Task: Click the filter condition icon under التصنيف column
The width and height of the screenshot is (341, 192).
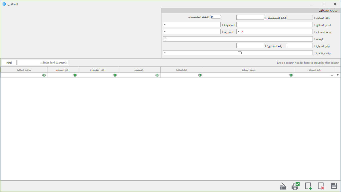Action: (x=157, y=75)
